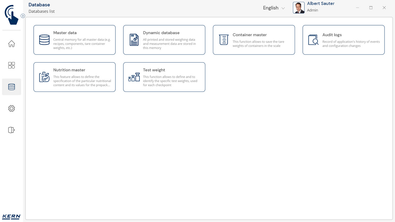The image size is (395, 222).
Task: Click the Test weight scales icon
Action: pyautogui.click(x=134, y=77)
